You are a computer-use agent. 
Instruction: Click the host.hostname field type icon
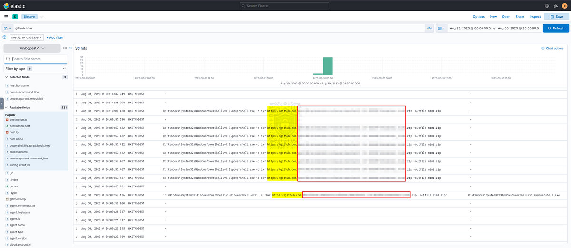[x=7, y=85]
